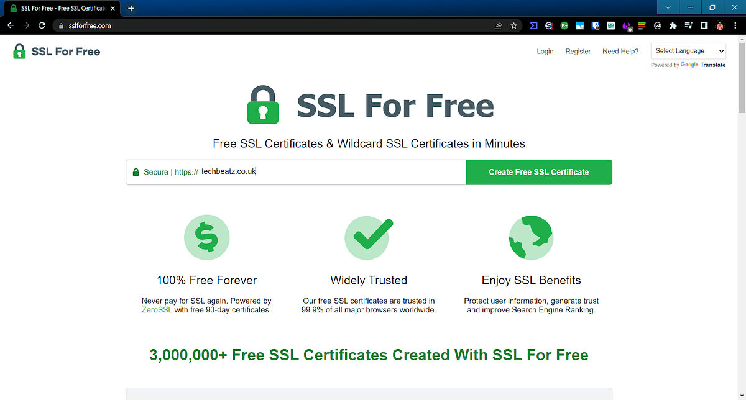Open the 'Register' link

click(x=578, y=51)
